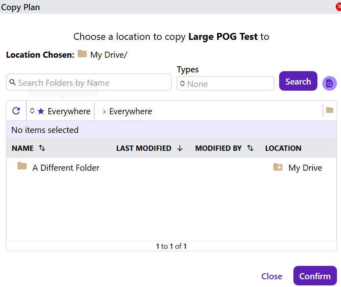Viewport: 341px width, 287px height.
Task: Open the Types dropdown
Action: click(225, 84)
